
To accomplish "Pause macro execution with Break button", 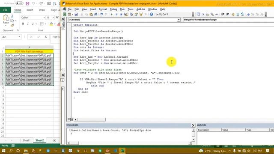I will tap(116, 14).
